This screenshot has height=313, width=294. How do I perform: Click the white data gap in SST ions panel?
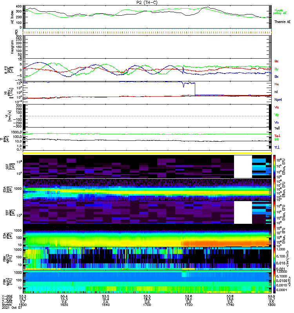coord(243,167)
